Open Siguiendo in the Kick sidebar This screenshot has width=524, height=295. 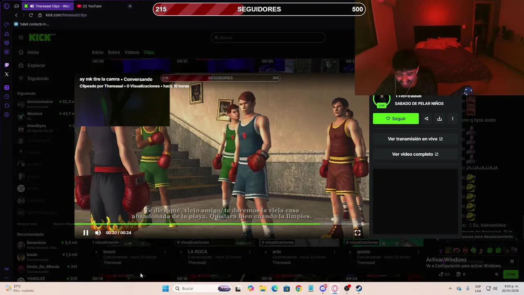coord(38,79)
